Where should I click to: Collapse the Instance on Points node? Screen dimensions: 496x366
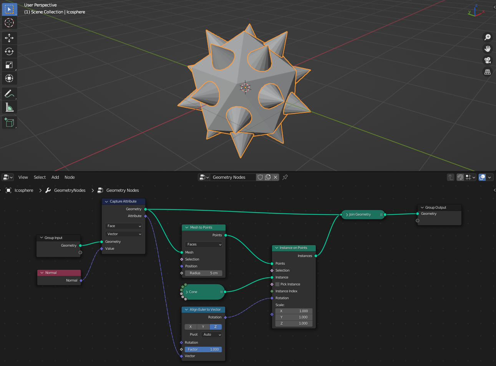pos(277,248)
